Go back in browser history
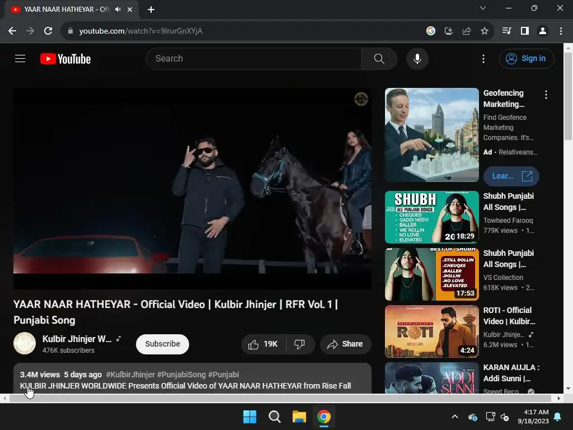 12,31
